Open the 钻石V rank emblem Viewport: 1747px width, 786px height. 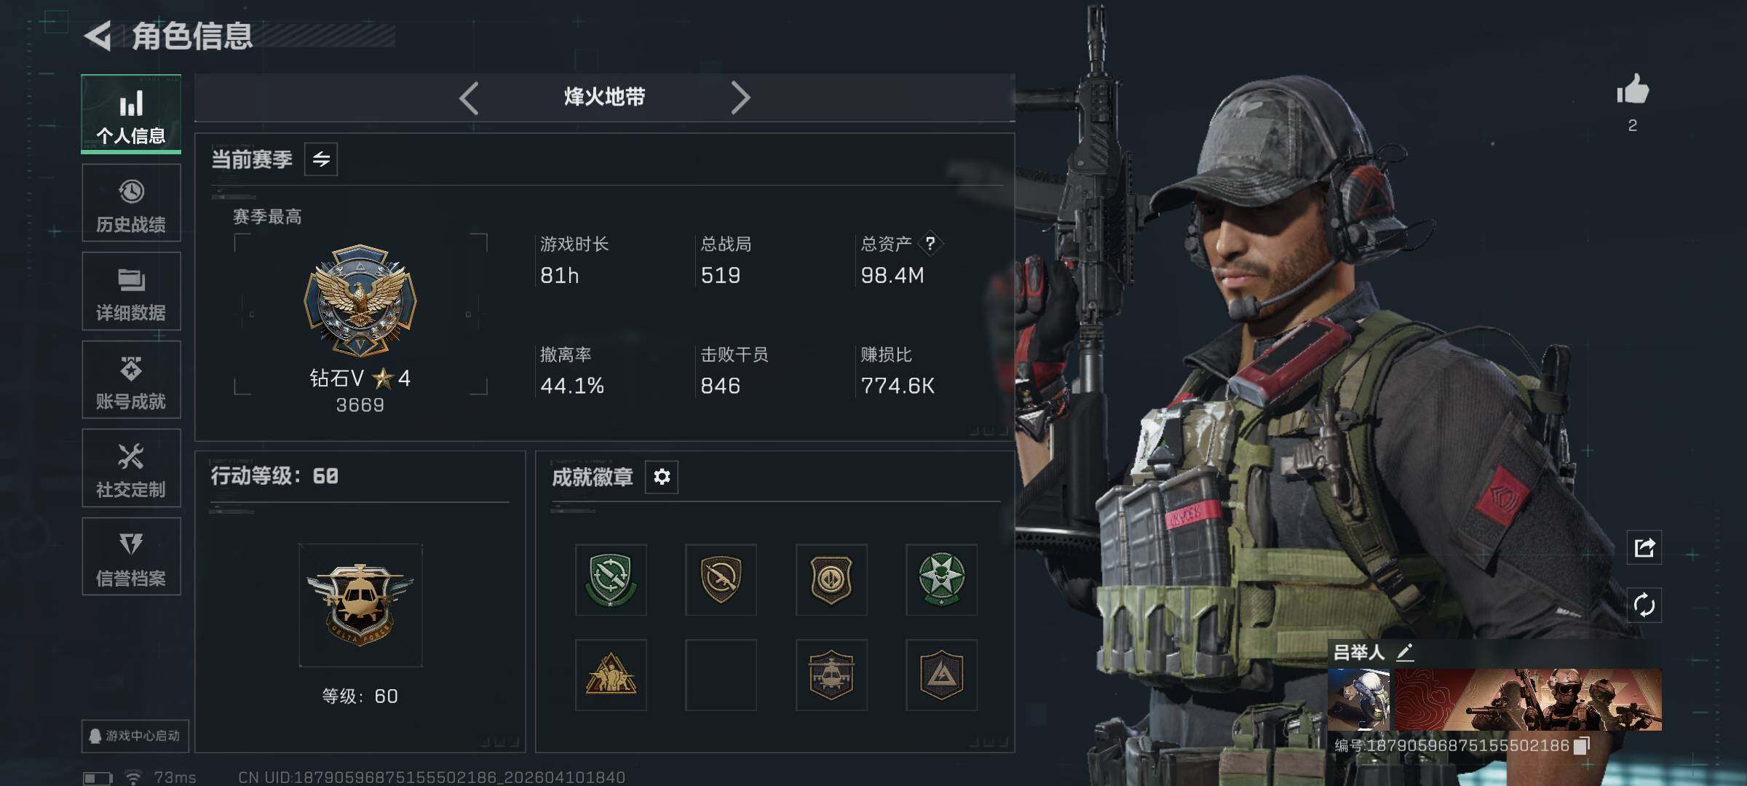click(x=360, y=300)
